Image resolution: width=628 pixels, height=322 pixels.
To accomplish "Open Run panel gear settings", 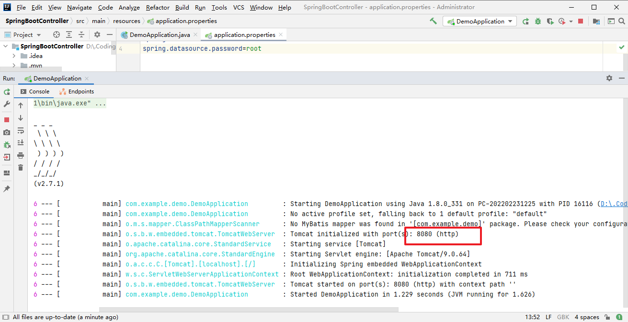I will coord(609,78).
